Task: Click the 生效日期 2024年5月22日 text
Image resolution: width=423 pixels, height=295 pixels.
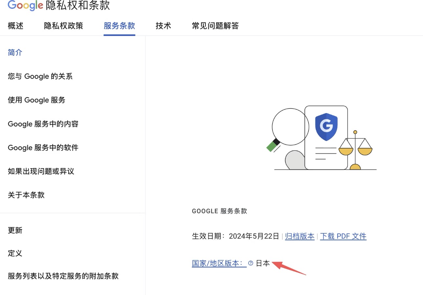Action: coord(235,236)
